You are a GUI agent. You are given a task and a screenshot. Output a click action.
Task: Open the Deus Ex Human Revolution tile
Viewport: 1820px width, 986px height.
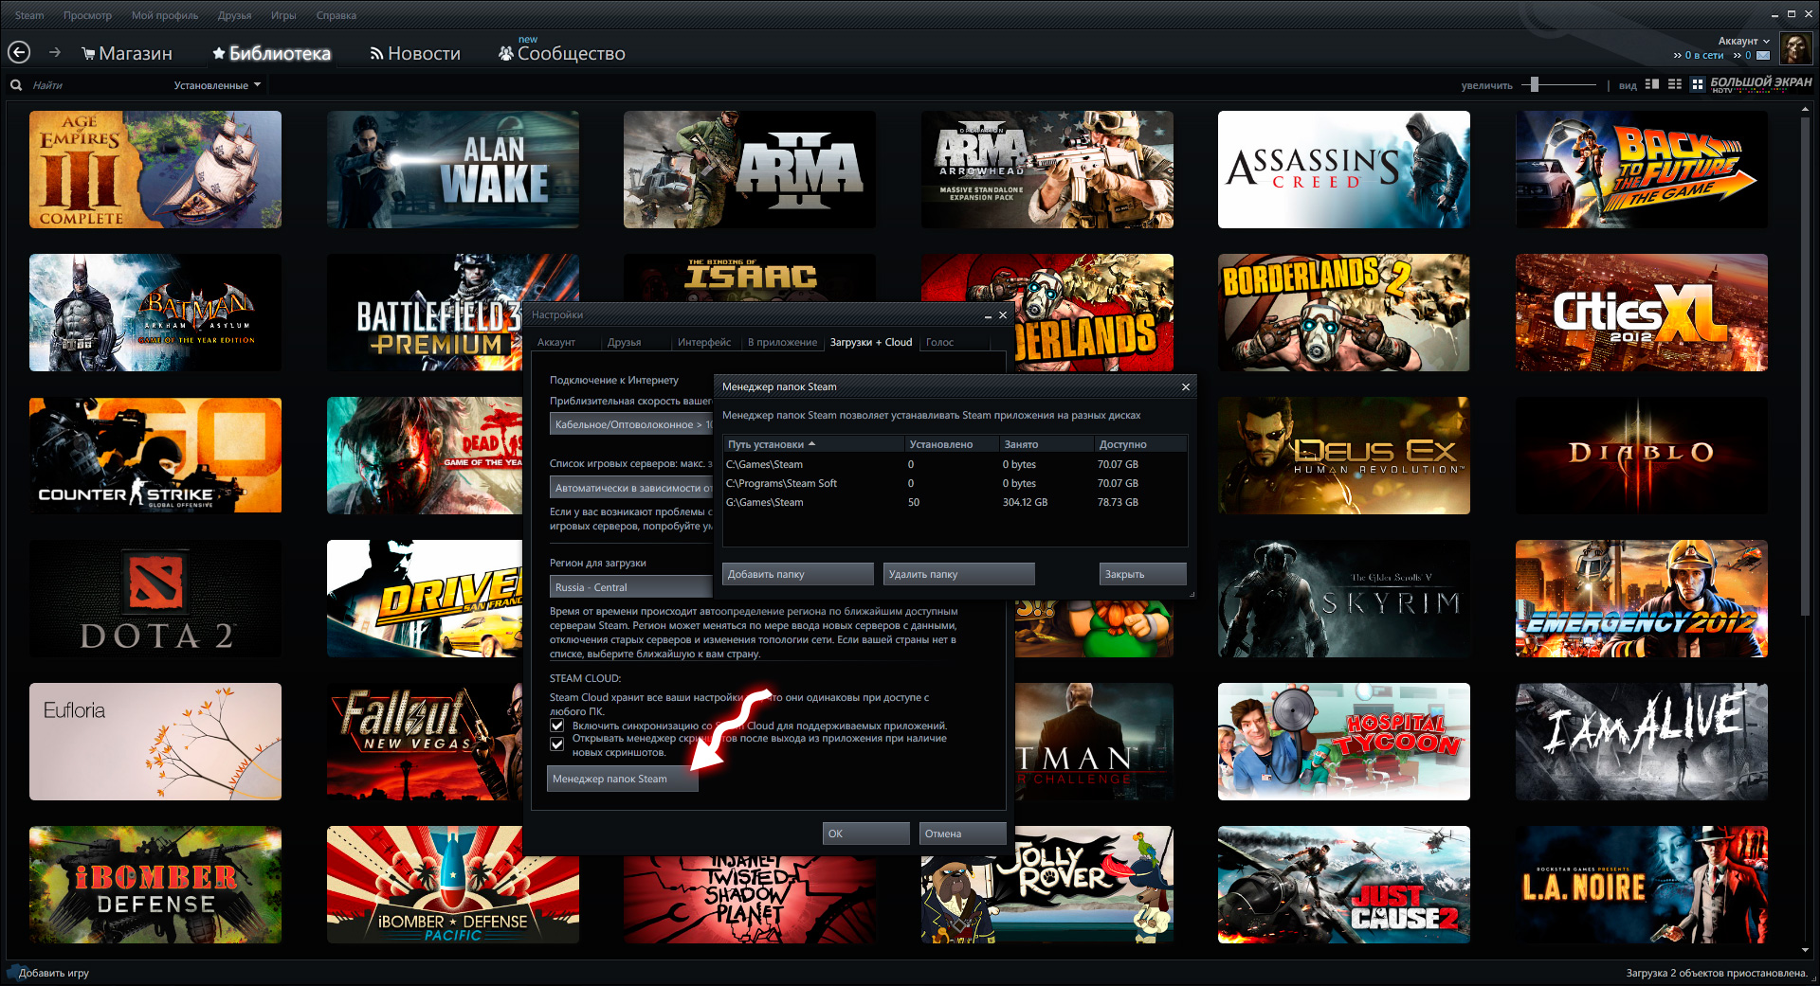1344,456
